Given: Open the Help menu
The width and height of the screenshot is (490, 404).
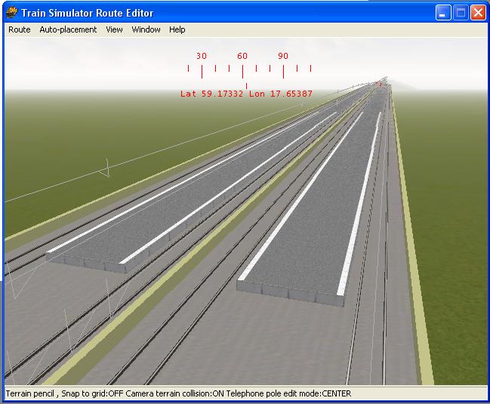Looking at the screenshot, I should [x=177, y=29].
